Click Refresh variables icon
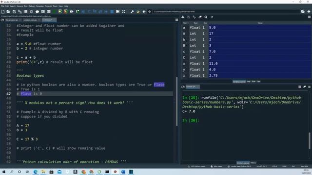The width and height of the screenshot is (312, 175). coord(212,17)
